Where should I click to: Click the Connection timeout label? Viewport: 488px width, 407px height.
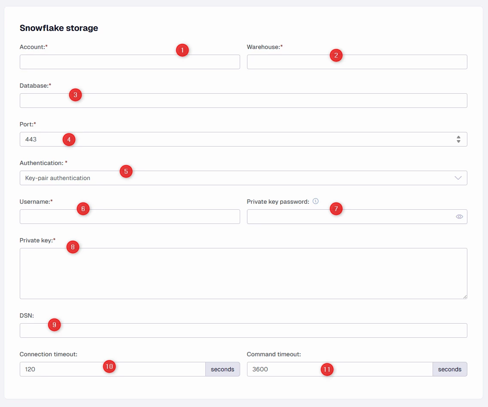tap(49, 354)
